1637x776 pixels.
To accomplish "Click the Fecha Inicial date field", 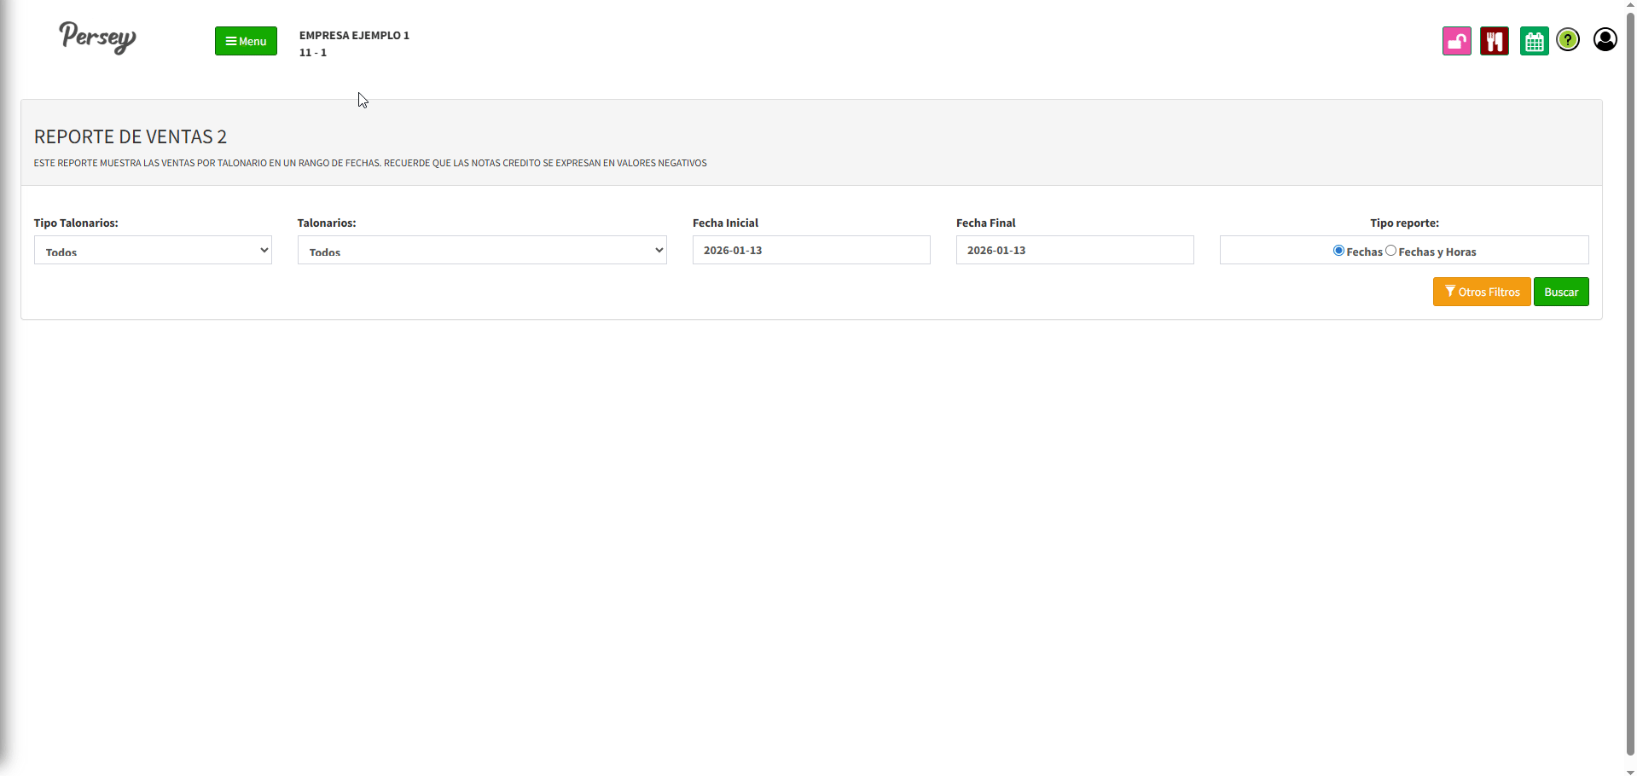I will [x=810, y=251].
